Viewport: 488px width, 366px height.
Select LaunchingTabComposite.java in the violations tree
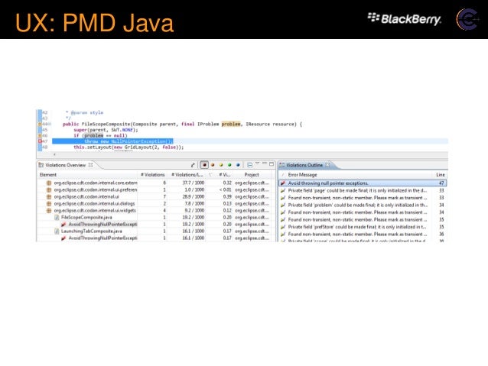[92, 231]
